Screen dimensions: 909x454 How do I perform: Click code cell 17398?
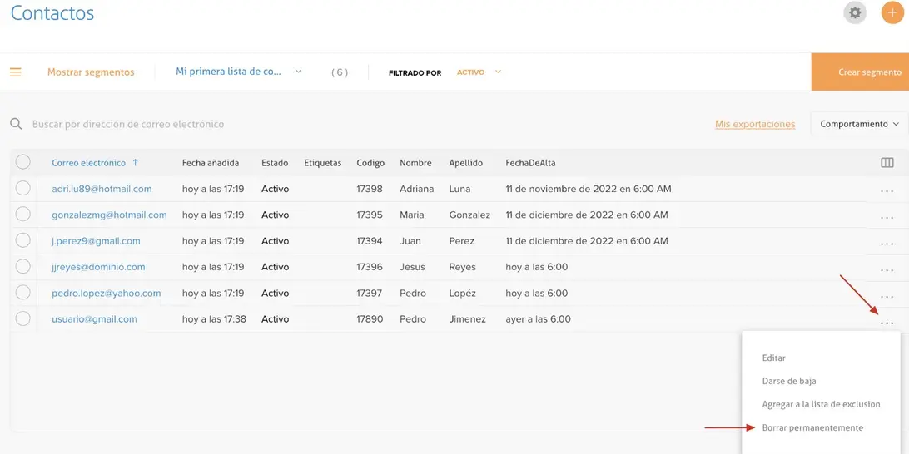pos(370,189)
